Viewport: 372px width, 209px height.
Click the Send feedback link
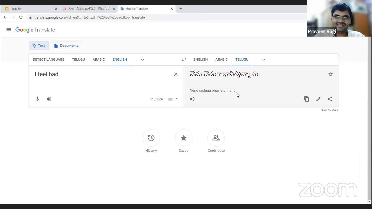point(330,110)
